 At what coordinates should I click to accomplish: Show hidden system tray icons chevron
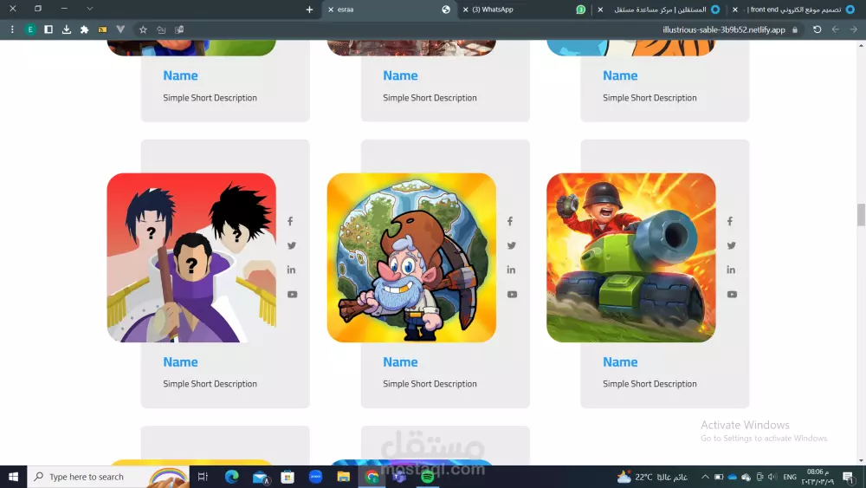[x=705, y=477]
